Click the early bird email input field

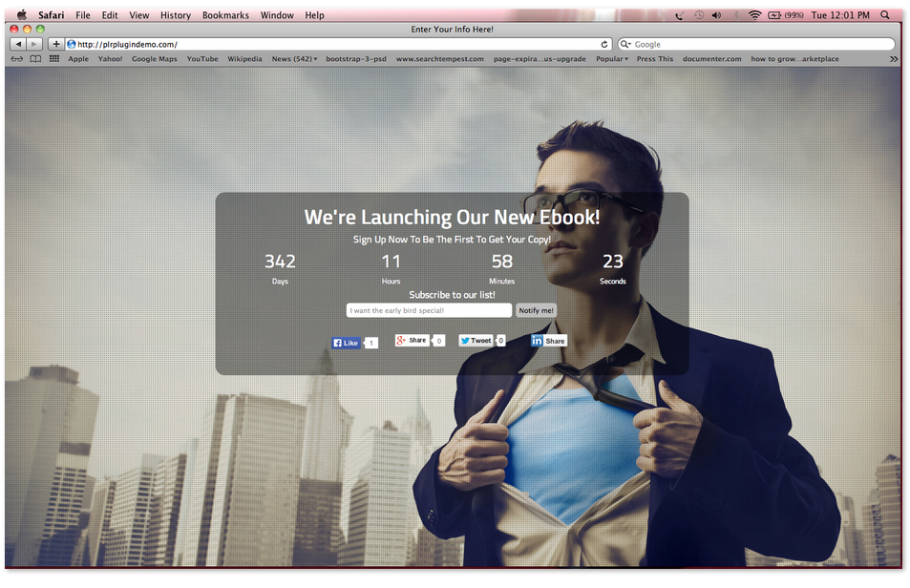point(429,310)
